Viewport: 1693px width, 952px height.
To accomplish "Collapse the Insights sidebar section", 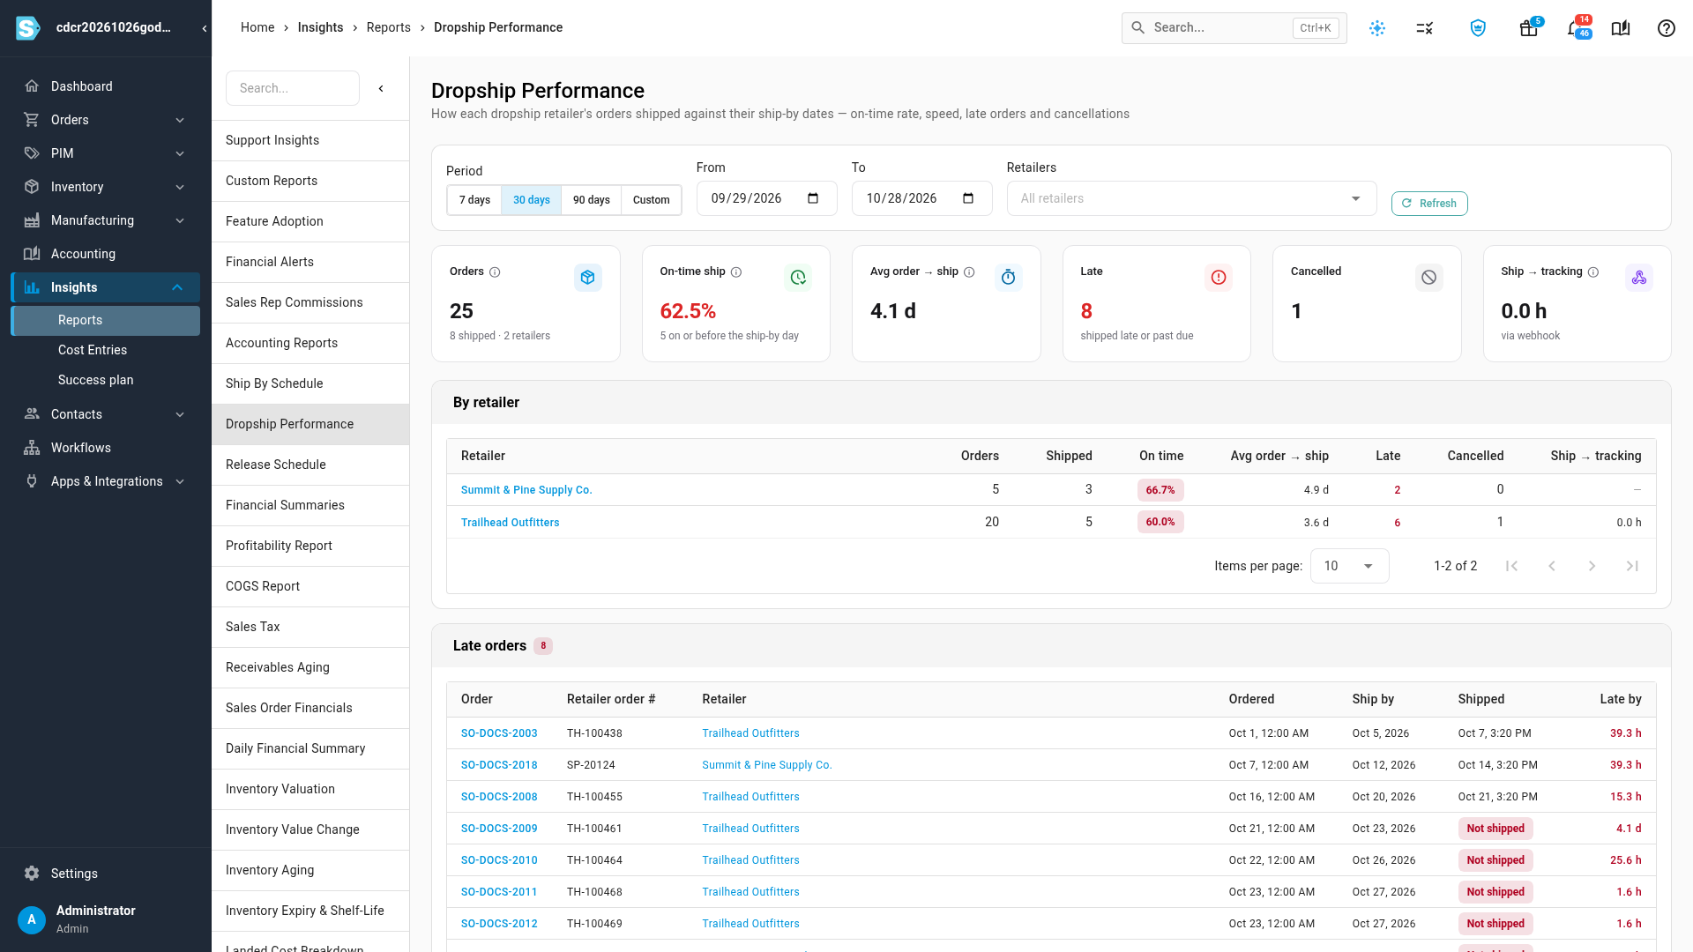I will 106,287.
